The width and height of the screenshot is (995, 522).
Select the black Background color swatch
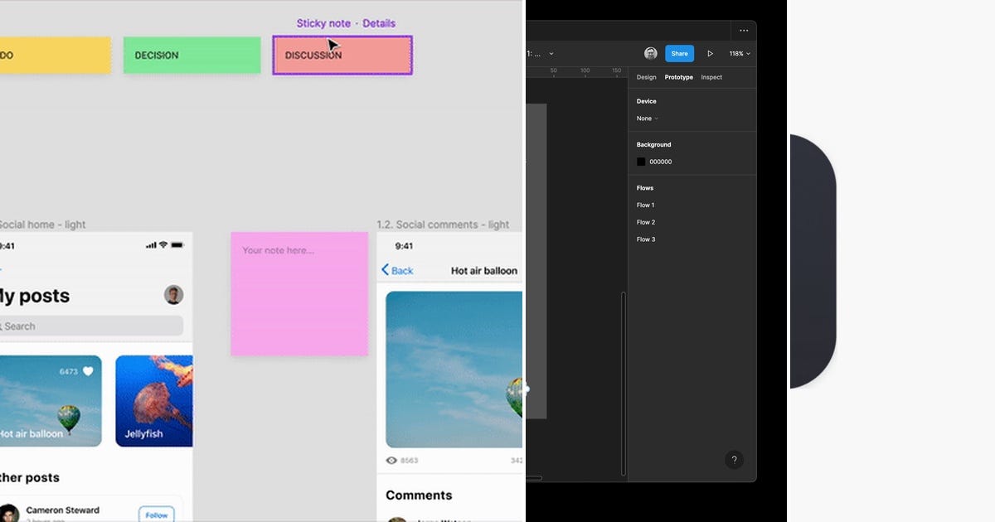[641, 162]
